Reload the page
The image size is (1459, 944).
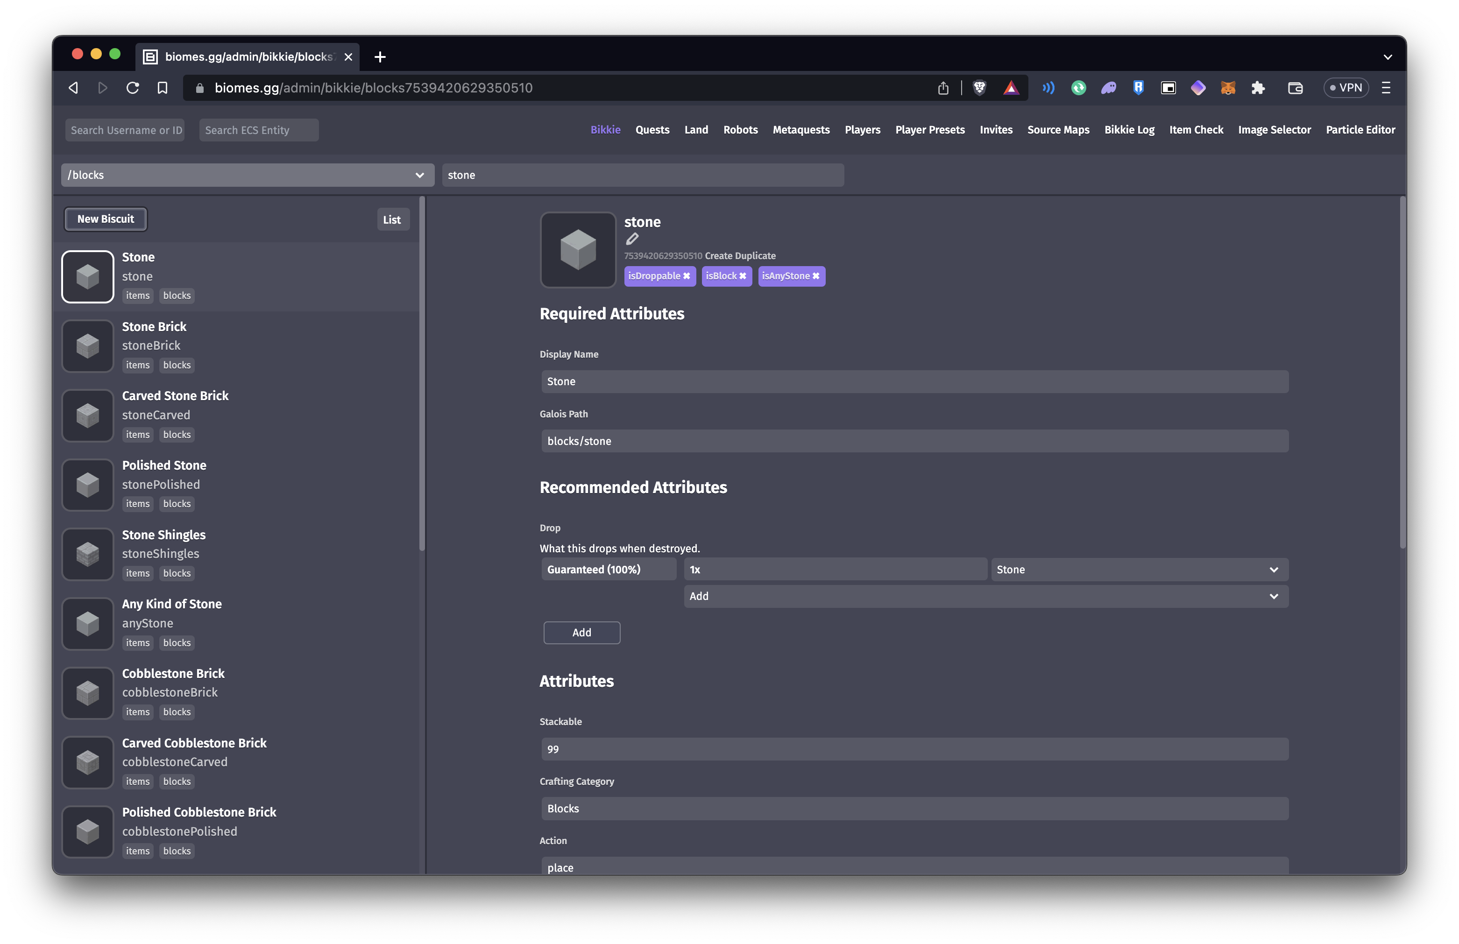tap(133, 88)
